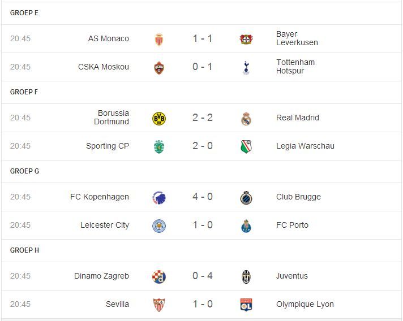The image size is (403, 321).
Task: Open the Legia Warschau crest icon
Action: tap(246, 147)
